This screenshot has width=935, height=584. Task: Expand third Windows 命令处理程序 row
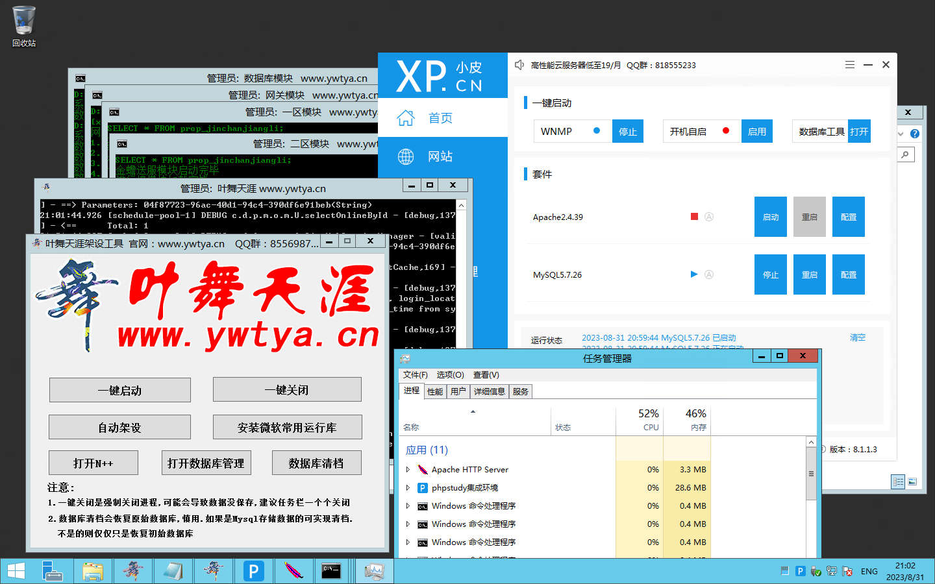pyautogui.click(x=408, y=542)
